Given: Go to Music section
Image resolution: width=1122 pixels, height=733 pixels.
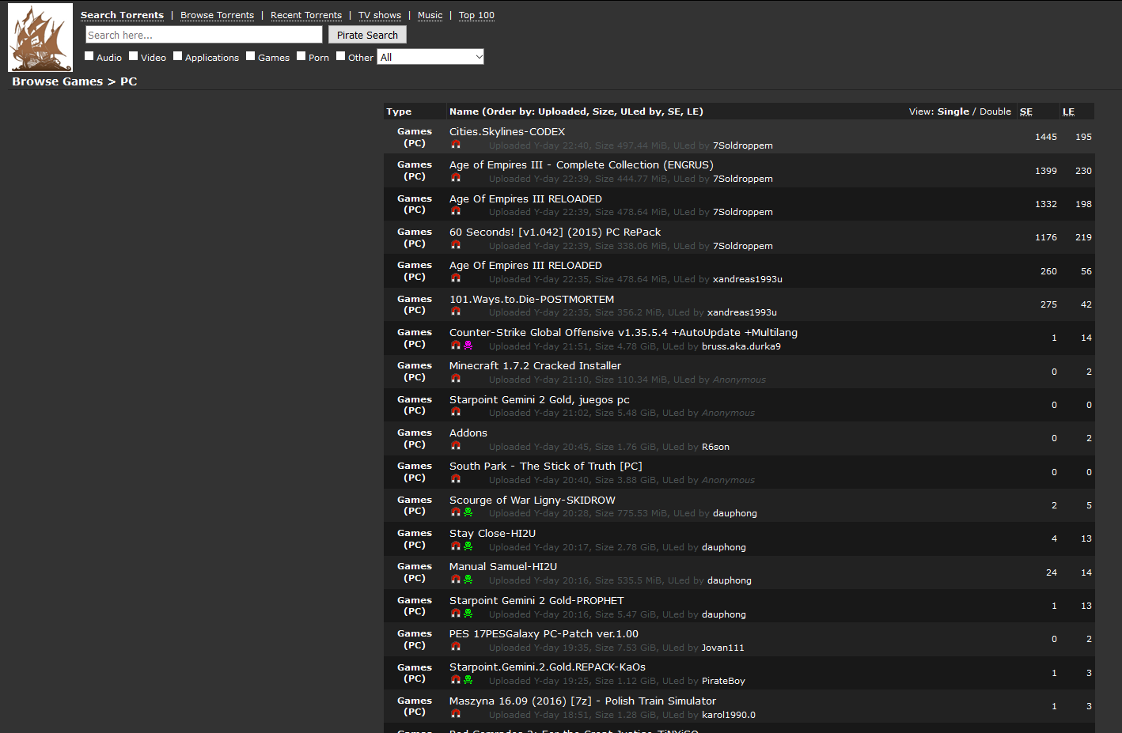Looking at the screenshot, I should [x=430, y=15].
